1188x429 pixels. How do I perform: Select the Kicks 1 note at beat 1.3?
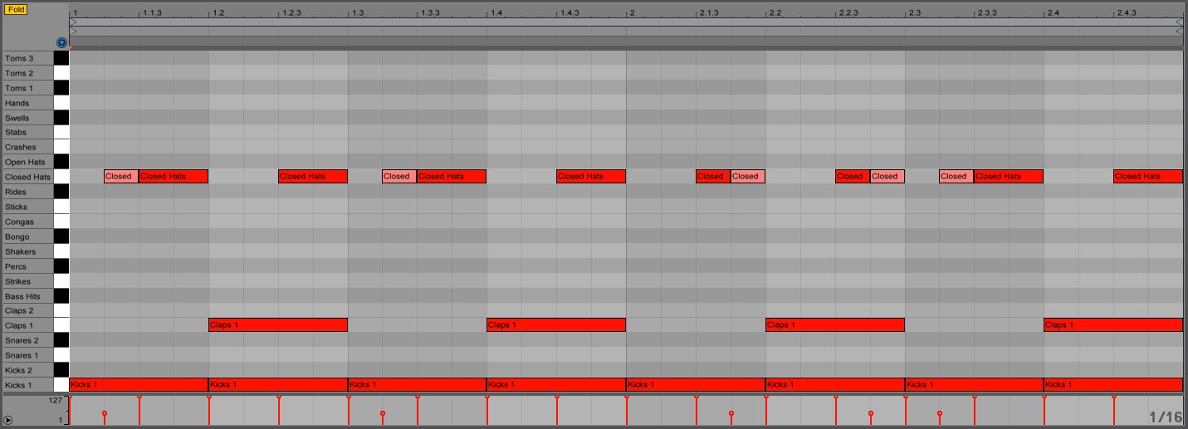click(417, 384)
